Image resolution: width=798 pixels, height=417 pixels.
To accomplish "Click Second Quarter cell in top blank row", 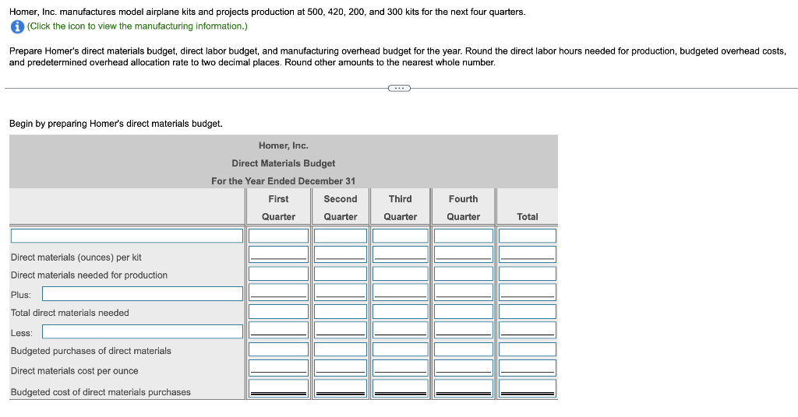I will pyautogui.click(x=341, y=236).
